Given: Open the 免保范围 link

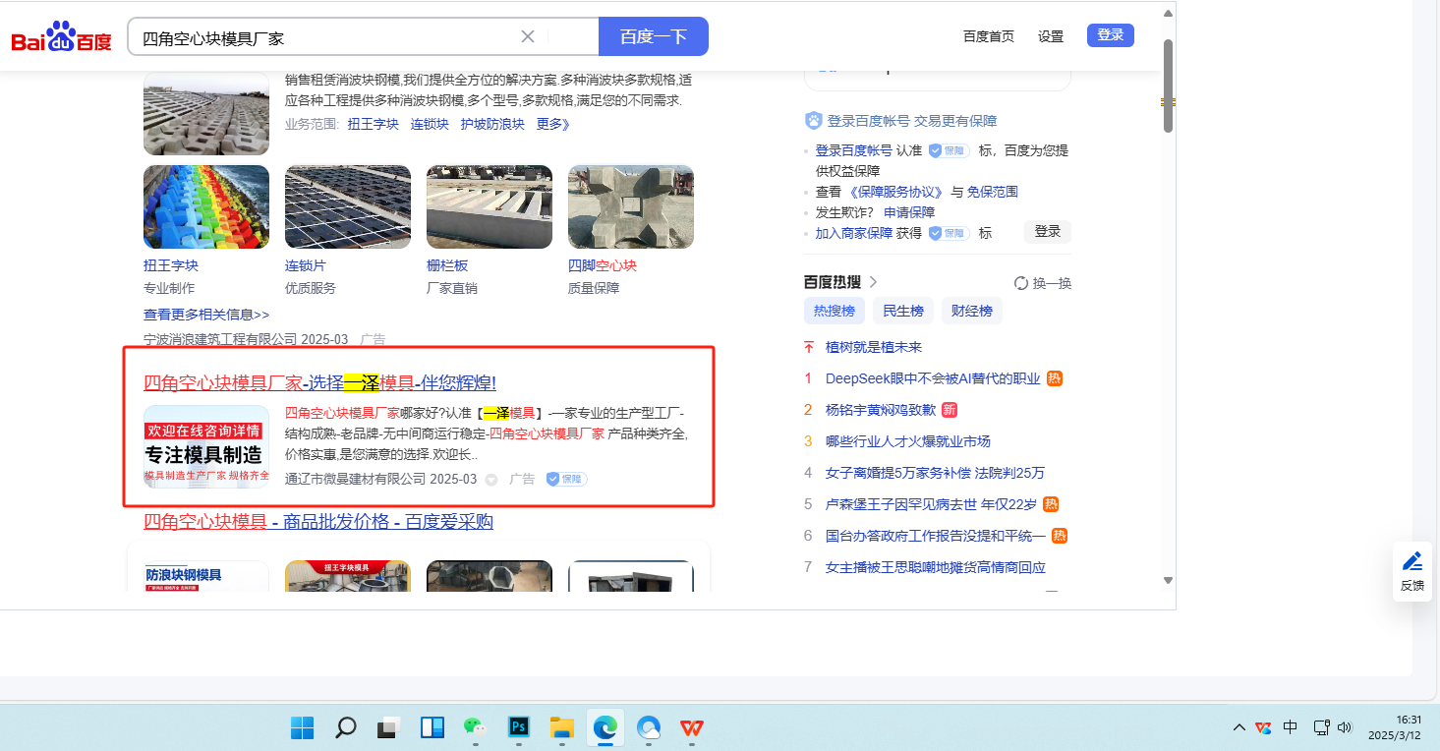Looking at the screenshot, I should tap(993, 192).
